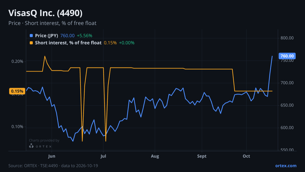Click the 0.20% left axis label
This screenshot has width=305, height=172.
point(17,61)
